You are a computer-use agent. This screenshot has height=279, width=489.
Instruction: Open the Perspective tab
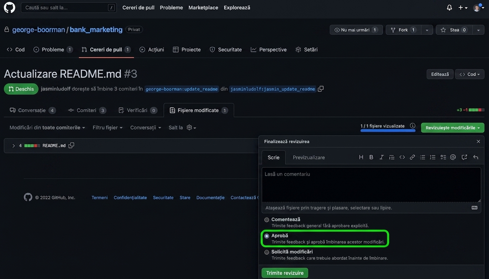[269, 49]
